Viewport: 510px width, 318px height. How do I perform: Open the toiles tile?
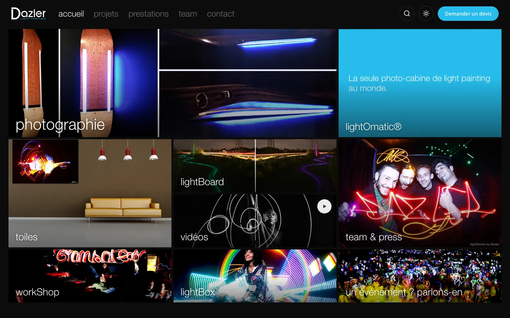click(90, 193)
